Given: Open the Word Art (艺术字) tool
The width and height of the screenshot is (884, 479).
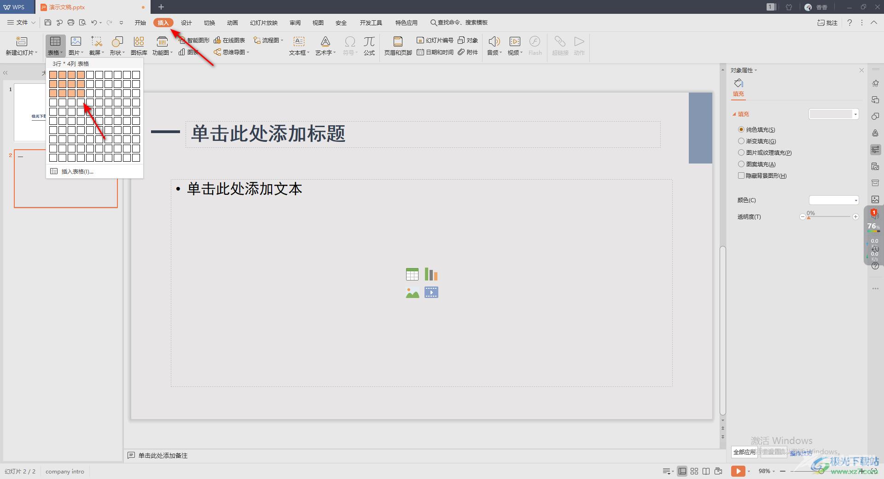Looking at the screenshot, I should [x=326, y=46].
